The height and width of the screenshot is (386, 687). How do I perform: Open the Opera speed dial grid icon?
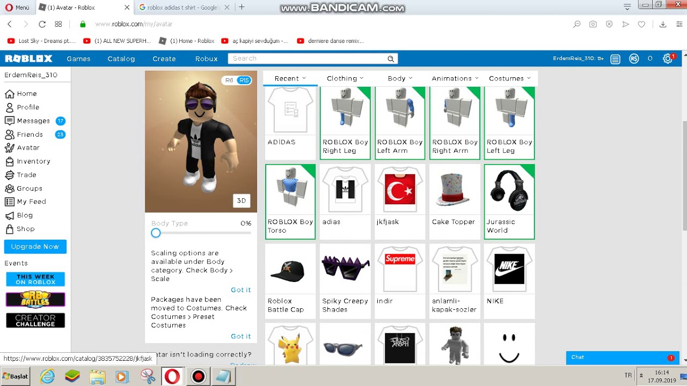[59, 24]
